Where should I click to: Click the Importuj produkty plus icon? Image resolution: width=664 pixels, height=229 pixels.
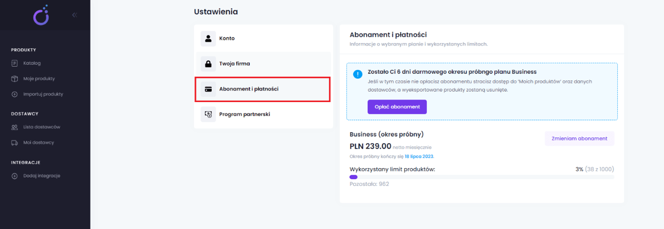(14, 94)
